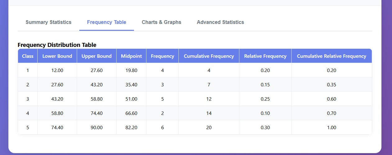Screen dimensions: 392x155
Task: Click frequency 4 in the class 1 row
Action: point(163,71)
